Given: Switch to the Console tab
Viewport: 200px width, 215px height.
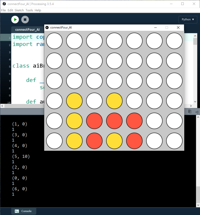Looking at the screenshot, I should point(24,211).
